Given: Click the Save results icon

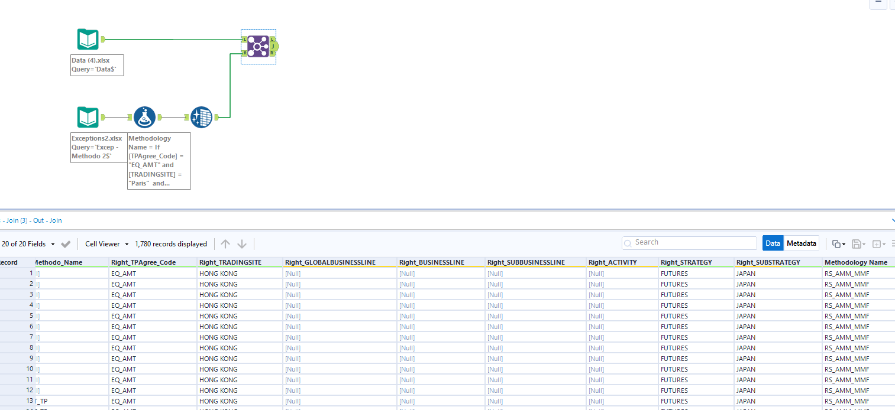Looking at the screenshot, I should [x=855, y=244].
